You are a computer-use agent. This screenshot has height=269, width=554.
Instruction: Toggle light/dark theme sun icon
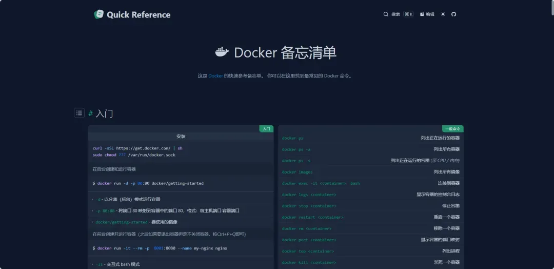pos(443,14)
